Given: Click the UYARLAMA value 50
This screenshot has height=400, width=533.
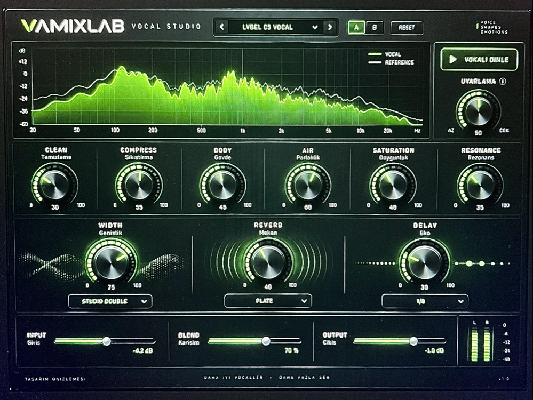Looking at the screenshot, I should [478, 133].
